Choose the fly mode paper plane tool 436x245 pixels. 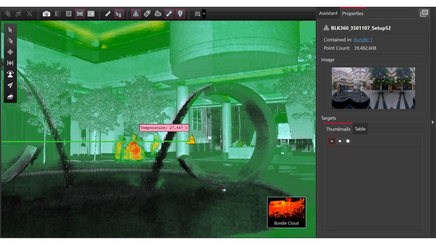[x=10, y=85]
